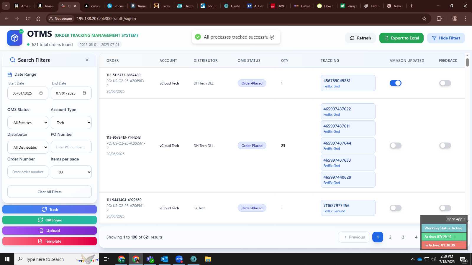
Task: Show hidden system tray icons
Action: 412,259
